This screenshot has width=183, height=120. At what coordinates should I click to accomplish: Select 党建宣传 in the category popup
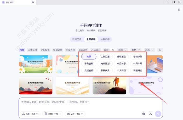89,71
